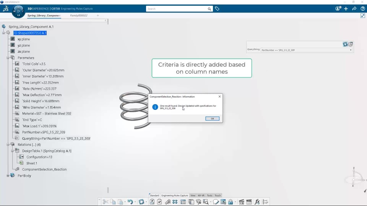Expand the PartBody tree node

tap(8, 175)
